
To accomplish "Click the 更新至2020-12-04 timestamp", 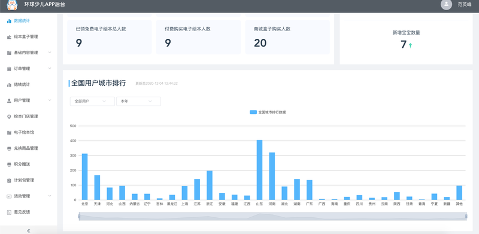I will tap(156, 84).
